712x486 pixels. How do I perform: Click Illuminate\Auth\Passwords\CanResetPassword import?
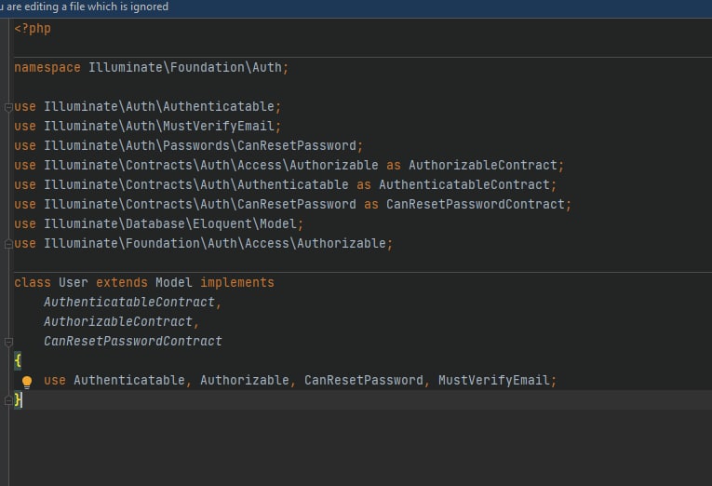pos(200,146)
